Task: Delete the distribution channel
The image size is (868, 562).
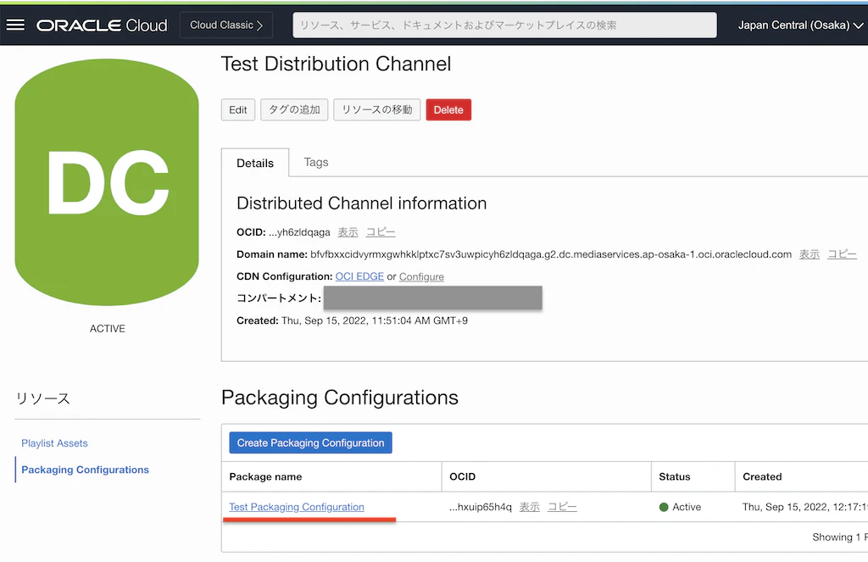Action: (x=448, y=109)
